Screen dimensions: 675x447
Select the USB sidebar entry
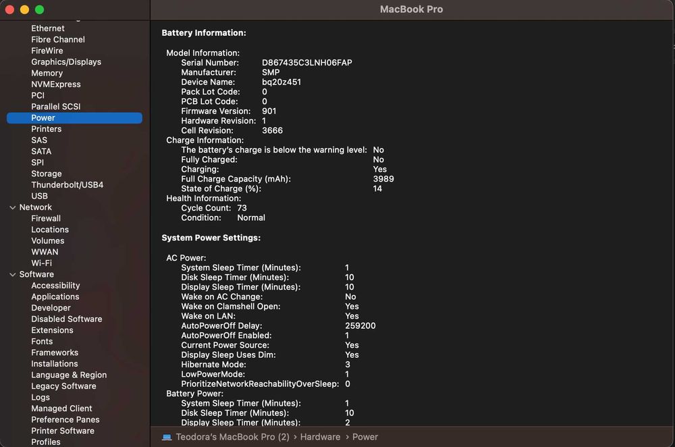coord(40,196)
